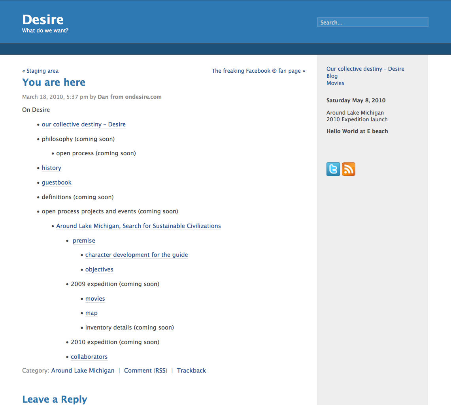Click the Leave a Reply heading
This screenshot has width=451, height=405.
tap(55, 399)
